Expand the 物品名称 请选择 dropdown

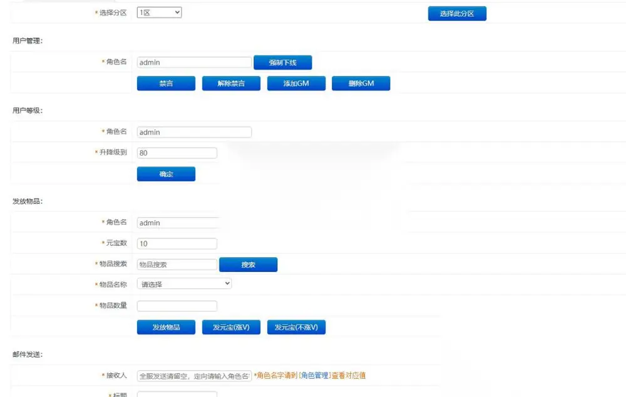184,284
